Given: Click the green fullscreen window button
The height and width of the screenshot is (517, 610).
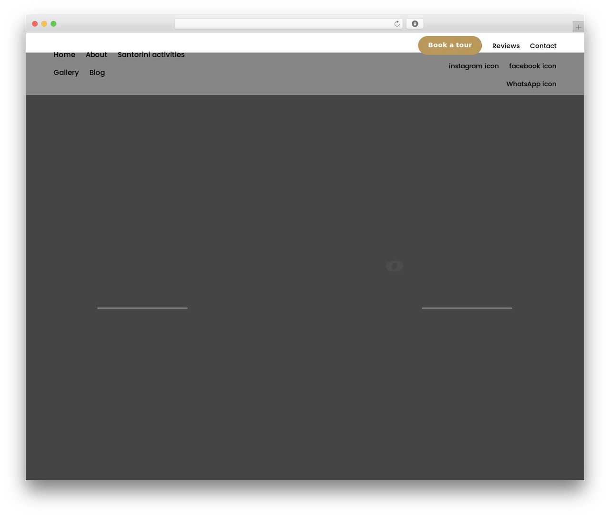Looking at the screenshot, I should [x=53, y=24].
